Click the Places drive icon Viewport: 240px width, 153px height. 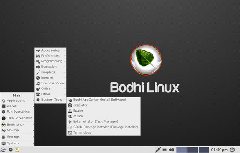pos(3,106)
